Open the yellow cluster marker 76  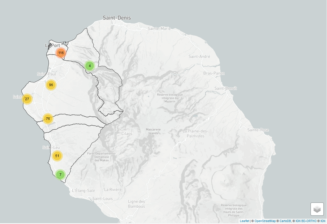48,119
